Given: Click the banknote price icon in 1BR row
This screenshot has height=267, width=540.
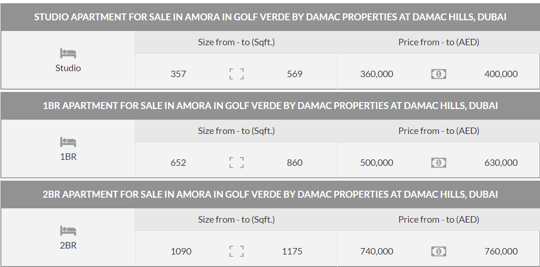Looking at the screenshot, I should 438,163.
